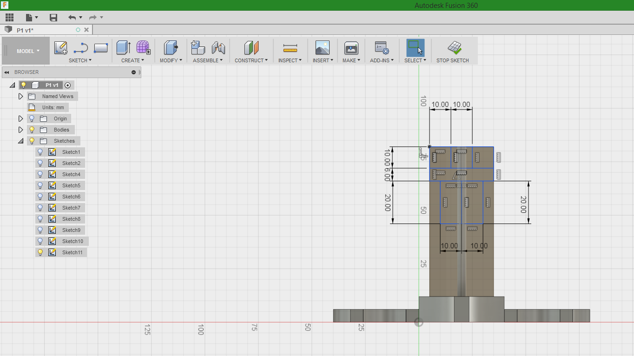Click the BROWSER panel header
634x356 pixels.
pyautogui.click(x=71, y=72)
